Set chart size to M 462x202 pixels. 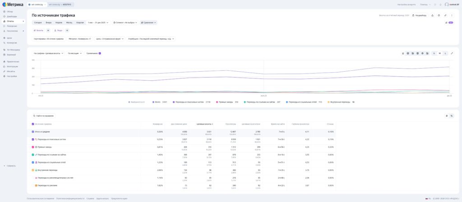(x=439, y=53)
